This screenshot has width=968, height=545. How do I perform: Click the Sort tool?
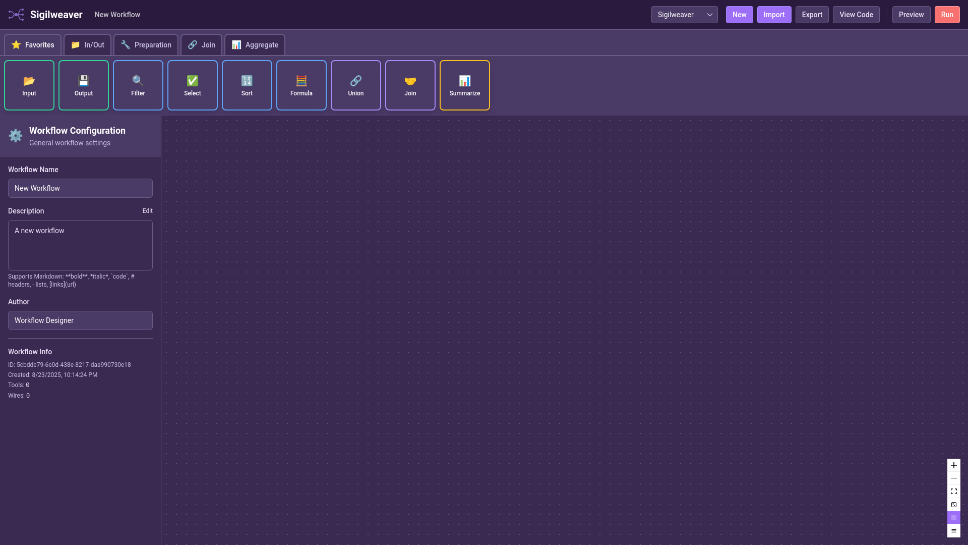pyautogui.click(x=247, y=85)
